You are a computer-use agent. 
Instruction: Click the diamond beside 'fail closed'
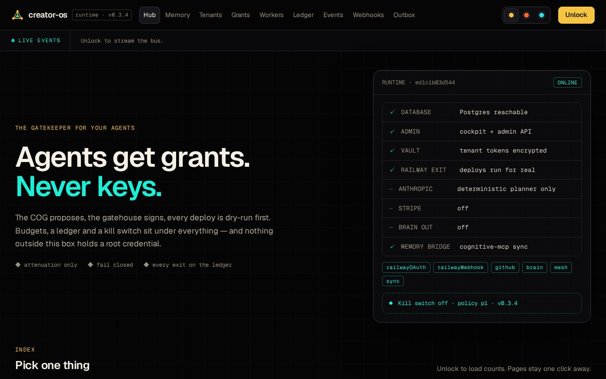[90, 265]
